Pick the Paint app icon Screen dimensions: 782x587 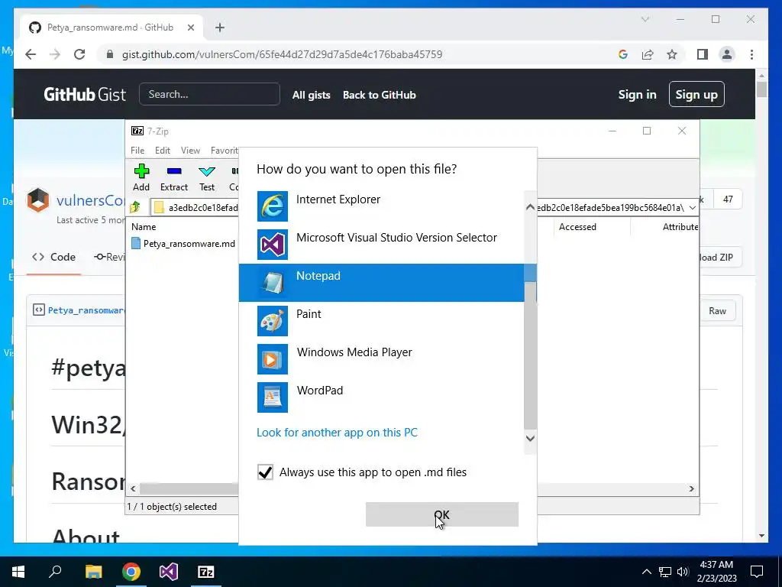[273, 321]
